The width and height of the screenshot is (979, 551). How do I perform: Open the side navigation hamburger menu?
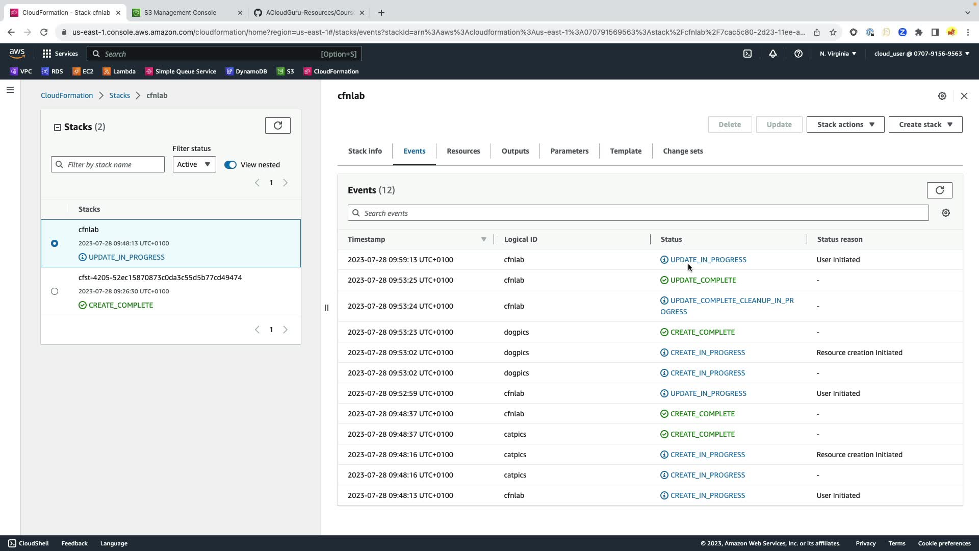(x=10, y=90)
